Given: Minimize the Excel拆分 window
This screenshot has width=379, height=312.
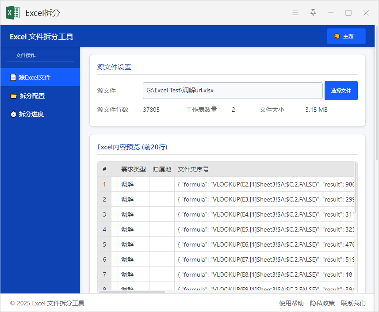Looking at the screenshot, I should tap(331, 13).
